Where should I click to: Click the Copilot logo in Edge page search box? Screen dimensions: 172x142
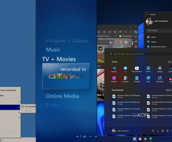click(111, 42)
